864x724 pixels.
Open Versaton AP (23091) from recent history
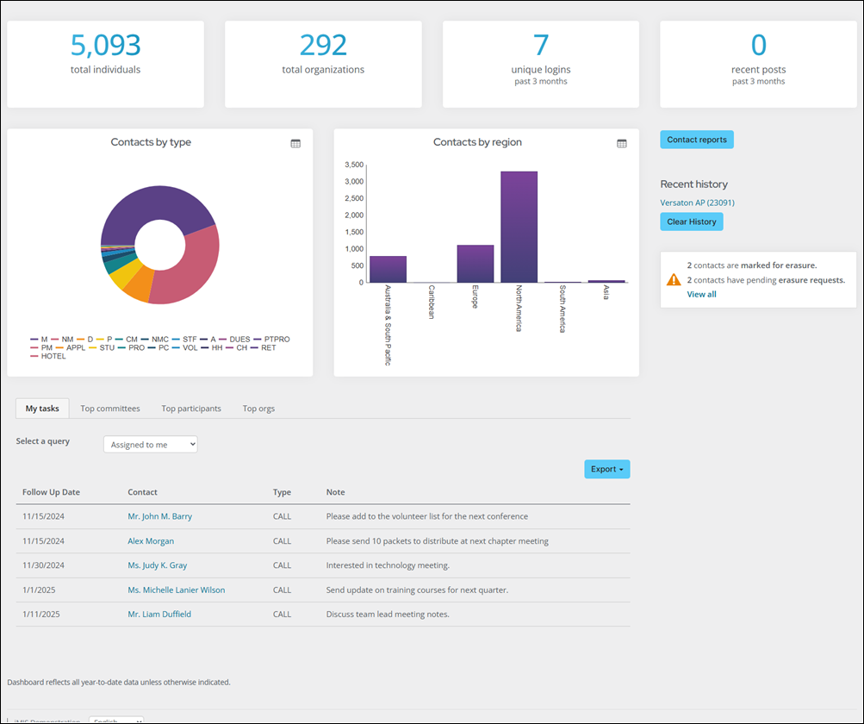tap(697, 203)
